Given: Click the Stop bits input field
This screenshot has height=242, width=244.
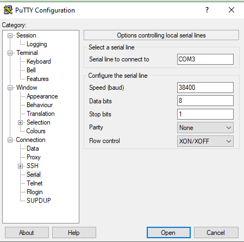Looking at the screenshot, I should point(205,114).
